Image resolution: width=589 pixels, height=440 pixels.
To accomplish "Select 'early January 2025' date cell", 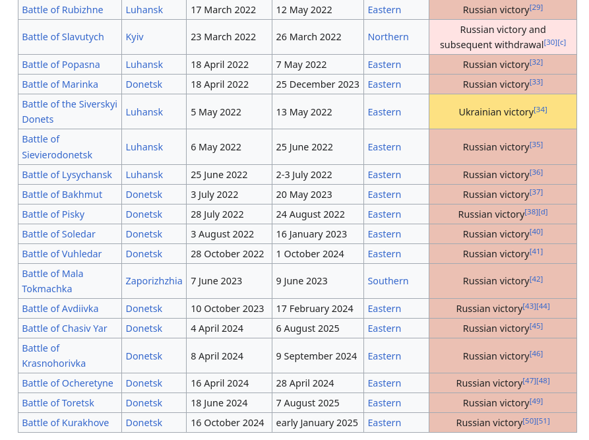I will [x=317, y=423].
